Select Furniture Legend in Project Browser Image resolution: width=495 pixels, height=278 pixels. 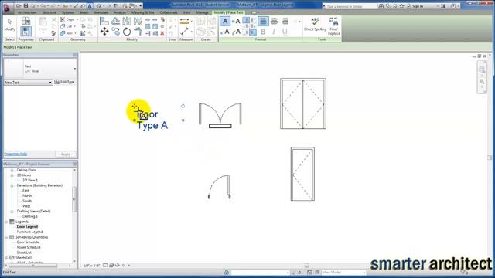(29, 232)
